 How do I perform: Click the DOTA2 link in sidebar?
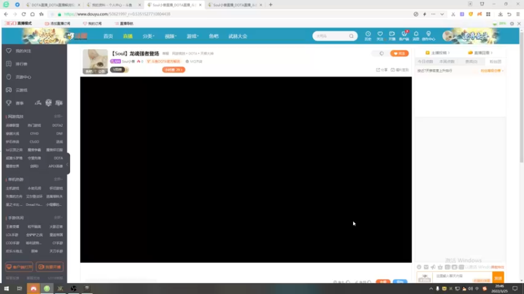57,125
